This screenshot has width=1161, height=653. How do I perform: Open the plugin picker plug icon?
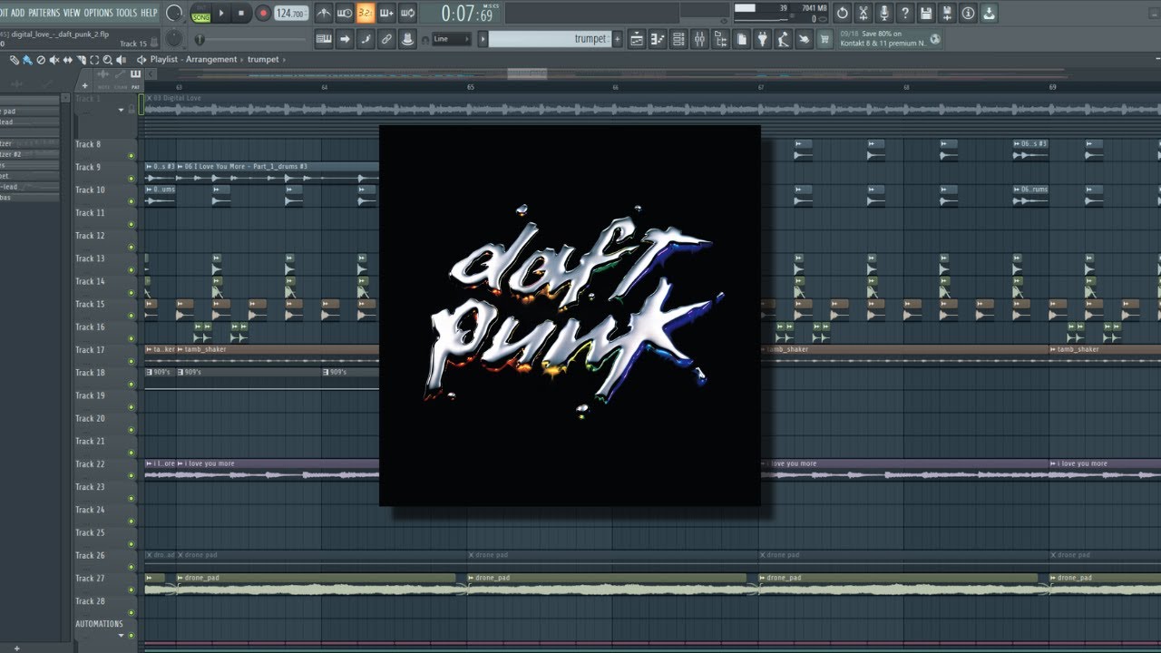(x=762, y=39)
